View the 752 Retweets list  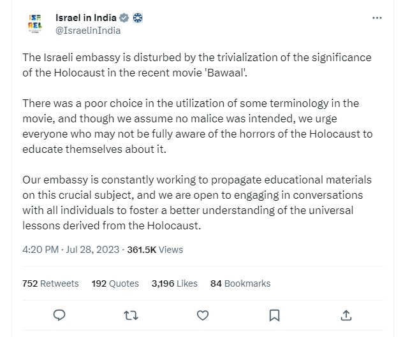[x=50, y=283]
